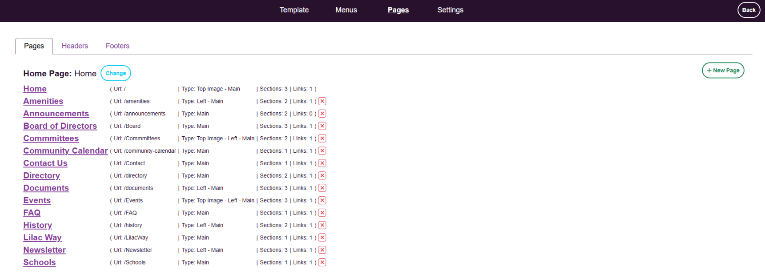Delete the Community Calendar page entry
This screenshot has width=765, height=273.
coord(322,151)
